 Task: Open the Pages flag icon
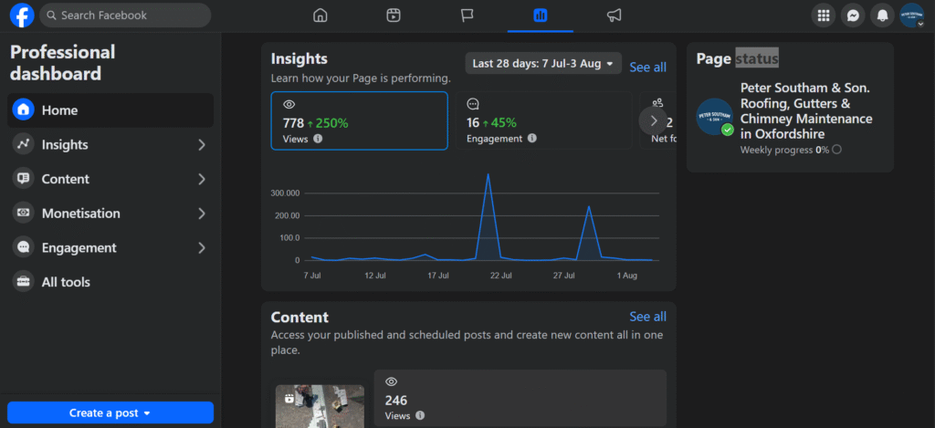pyautogui.click(x=467, y=16)
